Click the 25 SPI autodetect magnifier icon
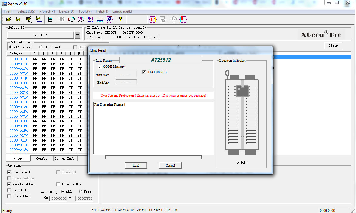This screenshot has width=356, height=213. pos(81,19)
